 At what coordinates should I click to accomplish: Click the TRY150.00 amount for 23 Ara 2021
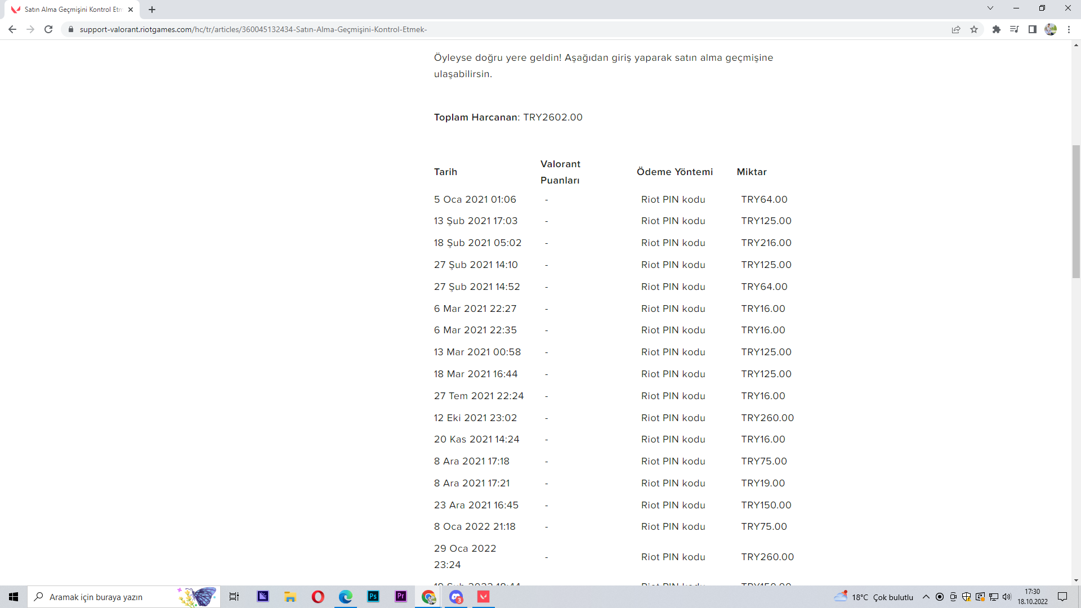pyautogui.click(x=766, y=505)
